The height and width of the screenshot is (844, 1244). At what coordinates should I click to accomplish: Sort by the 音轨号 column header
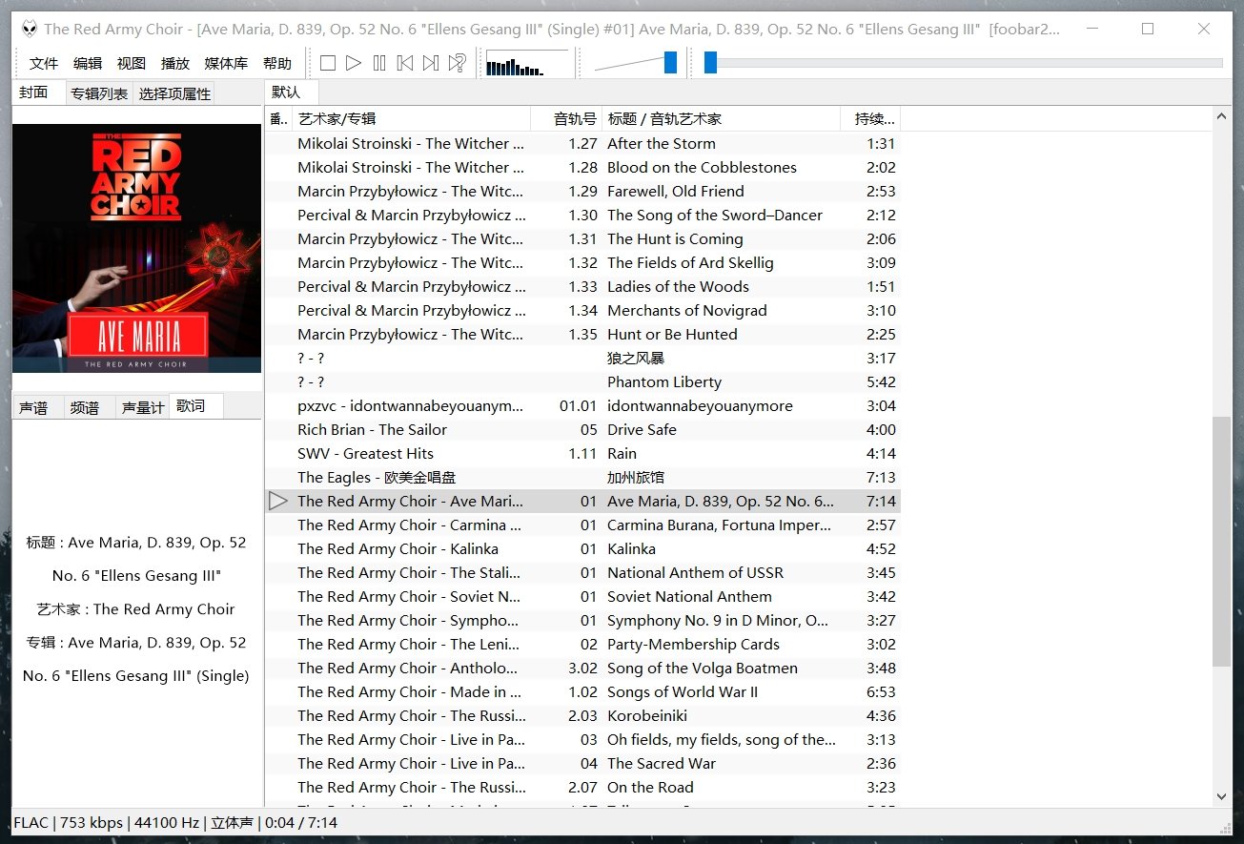[566, 119]
